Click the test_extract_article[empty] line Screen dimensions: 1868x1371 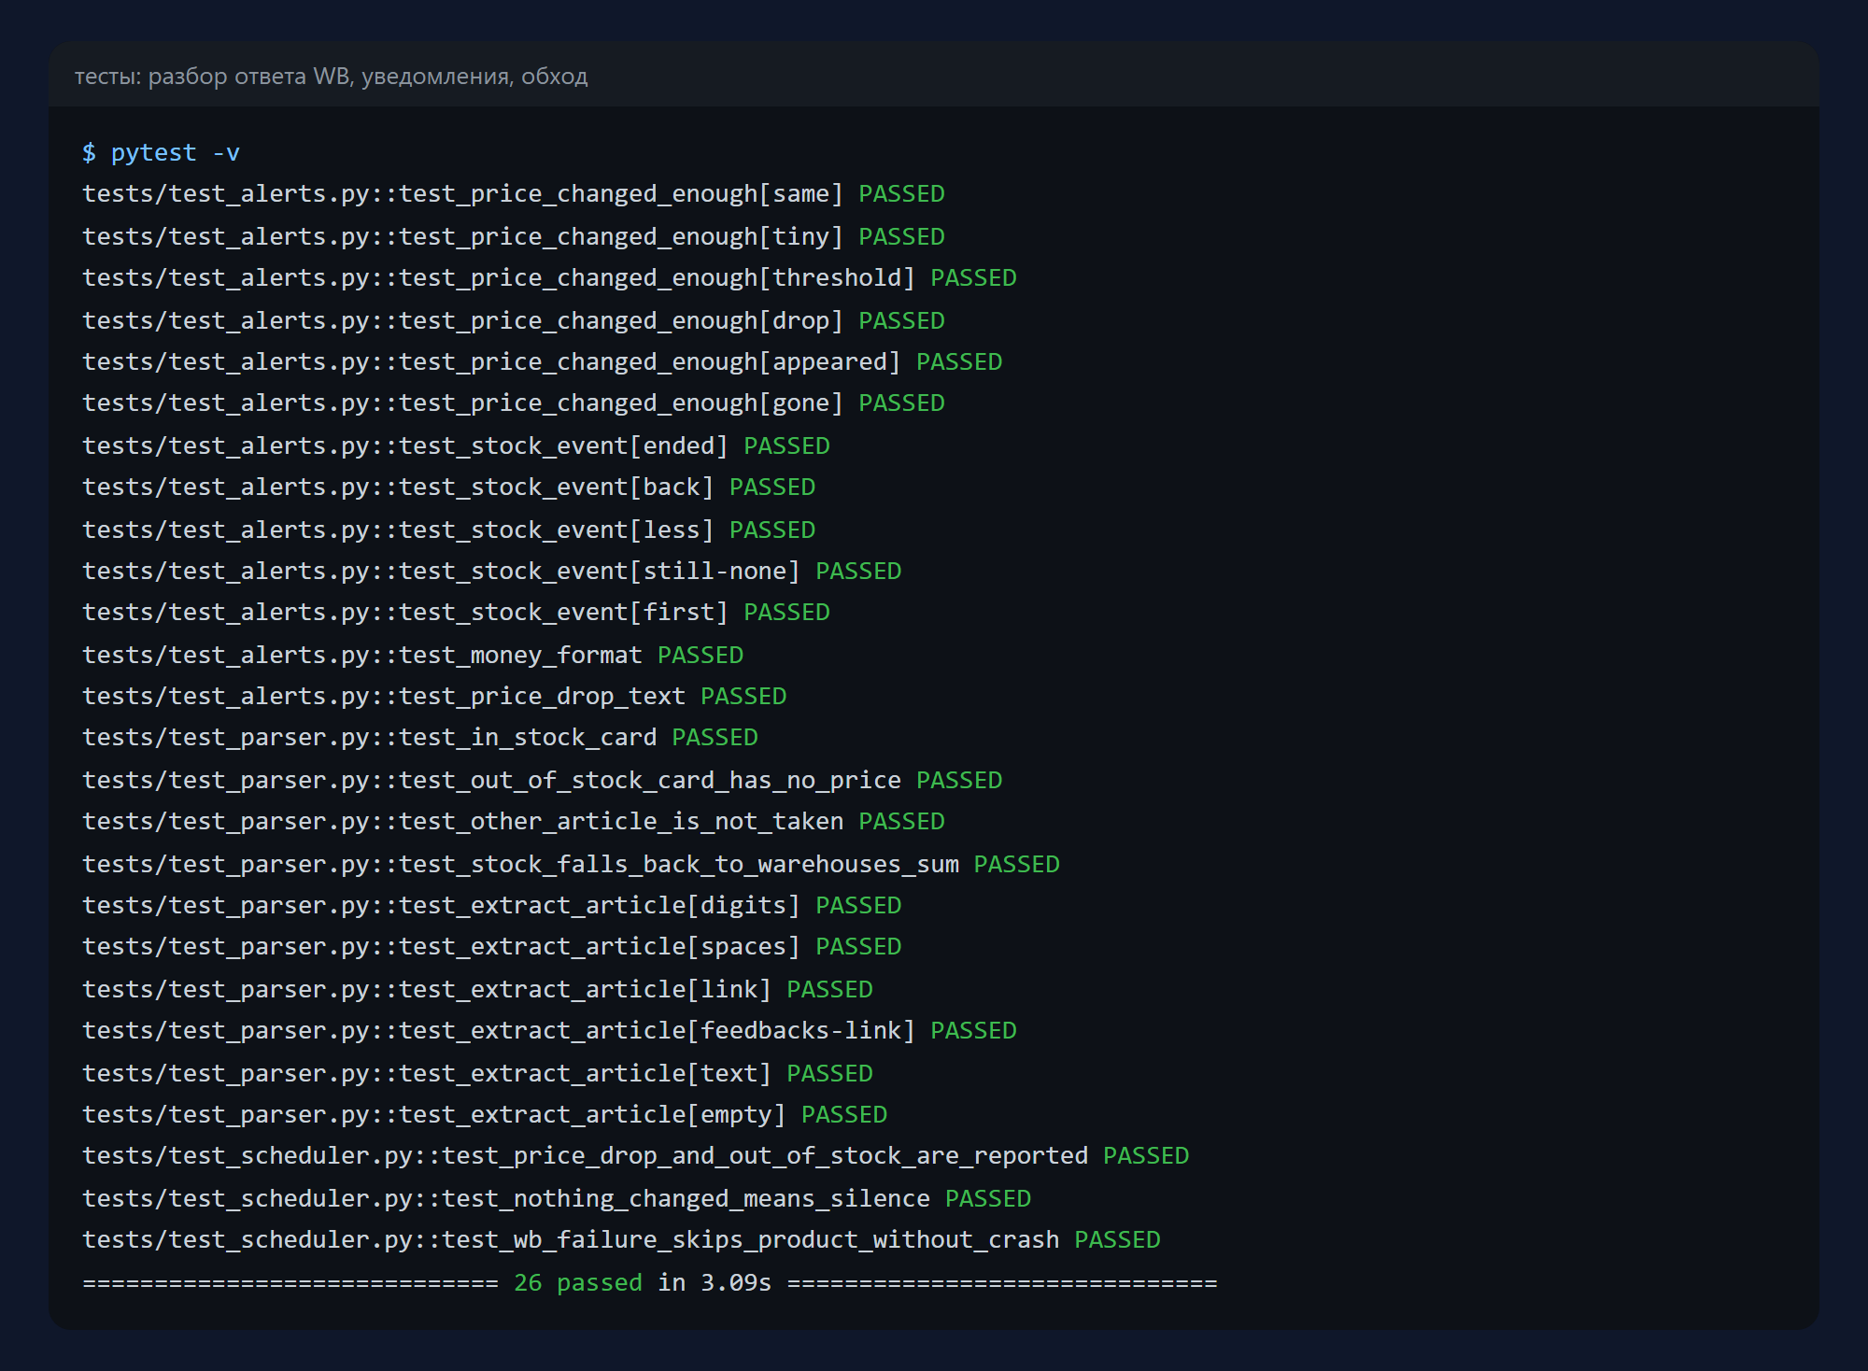(485, 1114)
